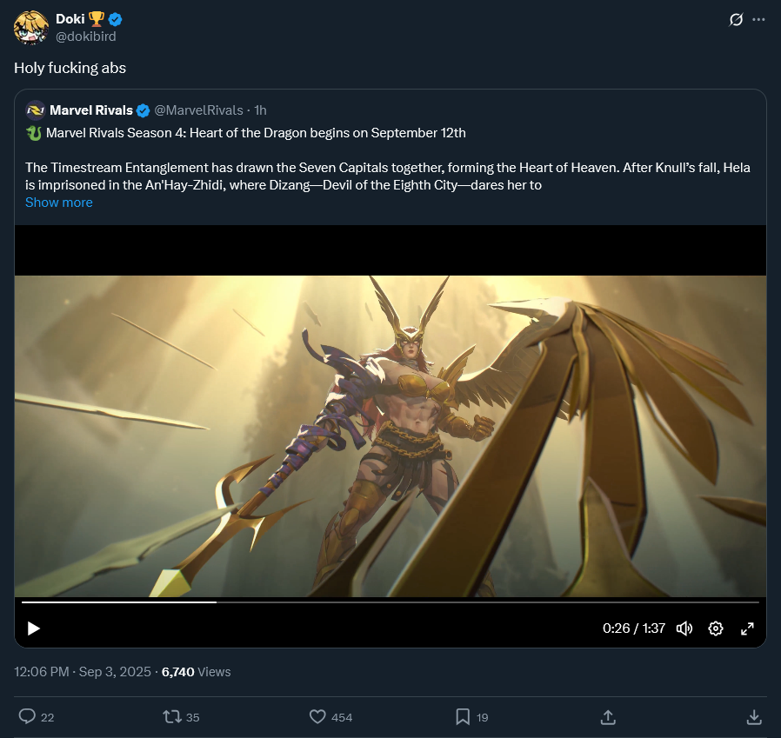
Task: Like the post with heart icon
Action: (317, 716)
